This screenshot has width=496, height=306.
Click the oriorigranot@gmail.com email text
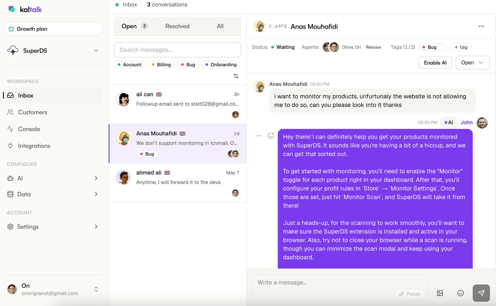[50, 293]
